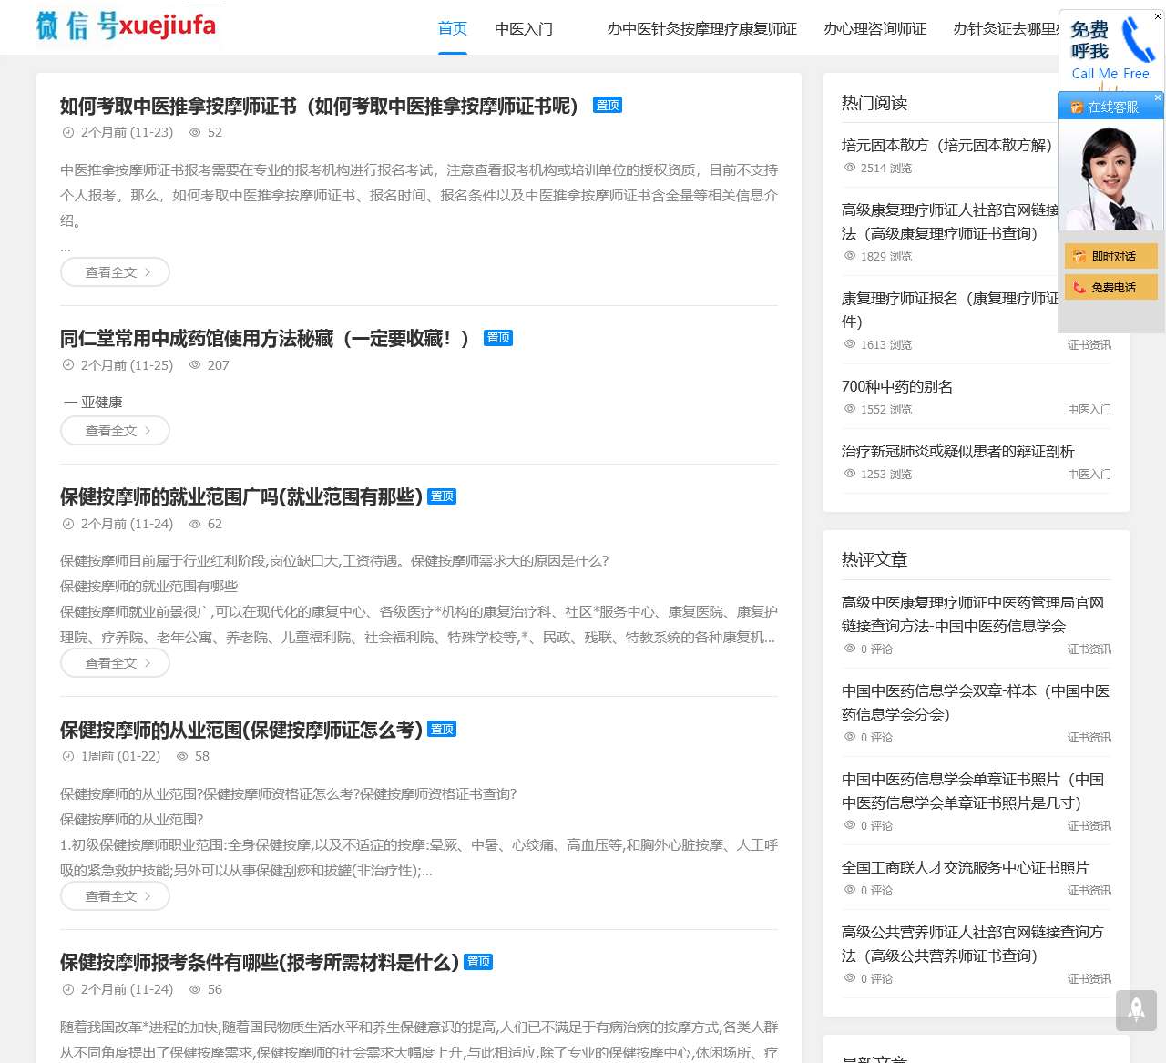Screen dimensions: 1166x1063
Task: Click 置顶 badge on 同仁堂 article
Action: pos(498,338)
